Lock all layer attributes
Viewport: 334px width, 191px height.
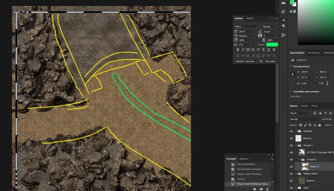[320, 125]
